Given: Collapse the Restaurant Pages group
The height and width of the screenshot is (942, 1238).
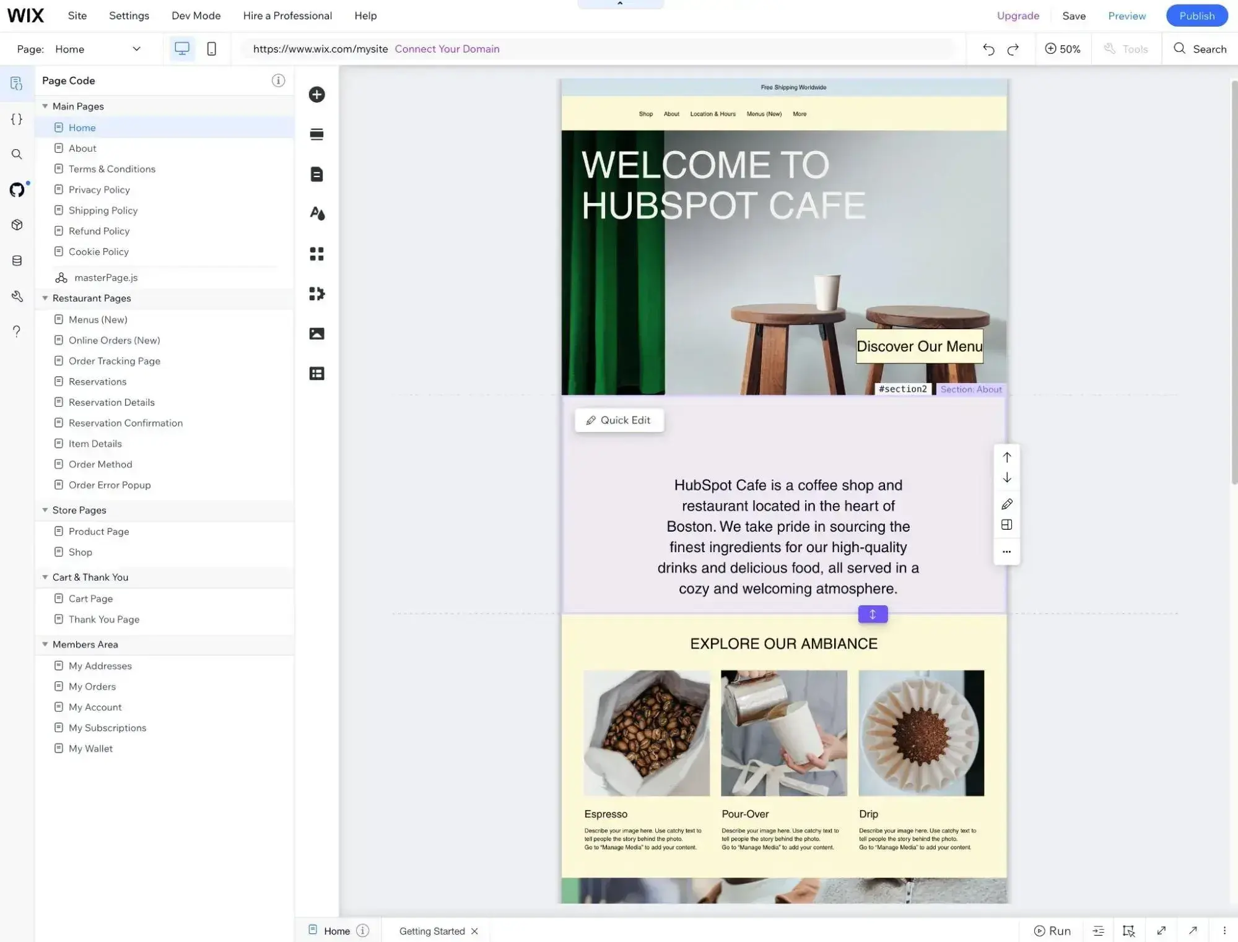Looking at the screenshot, I should click(45, 298).
